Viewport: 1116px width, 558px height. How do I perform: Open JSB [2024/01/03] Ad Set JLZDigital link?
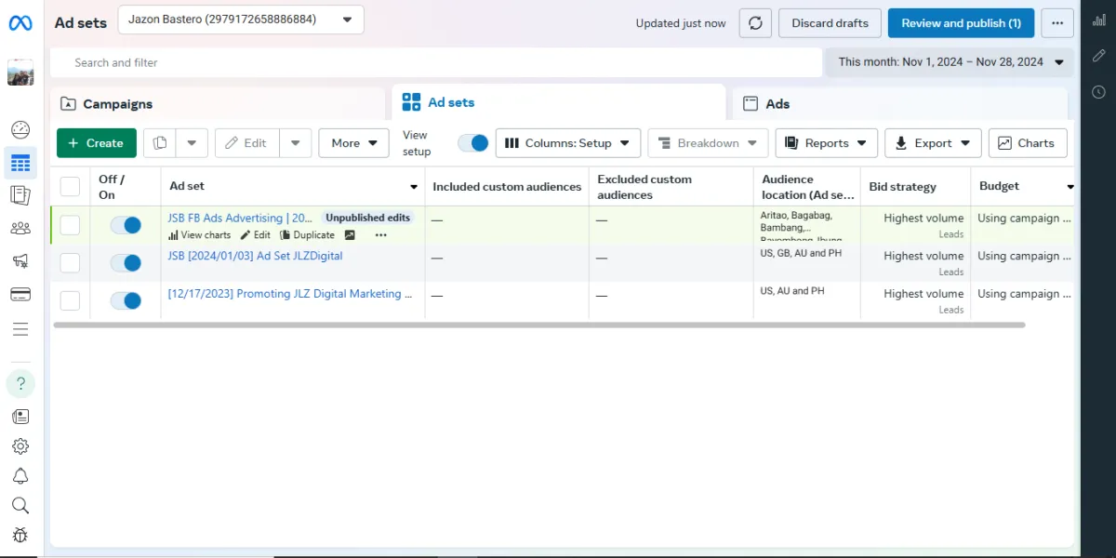pyautogui.click(x=255, y=256)
